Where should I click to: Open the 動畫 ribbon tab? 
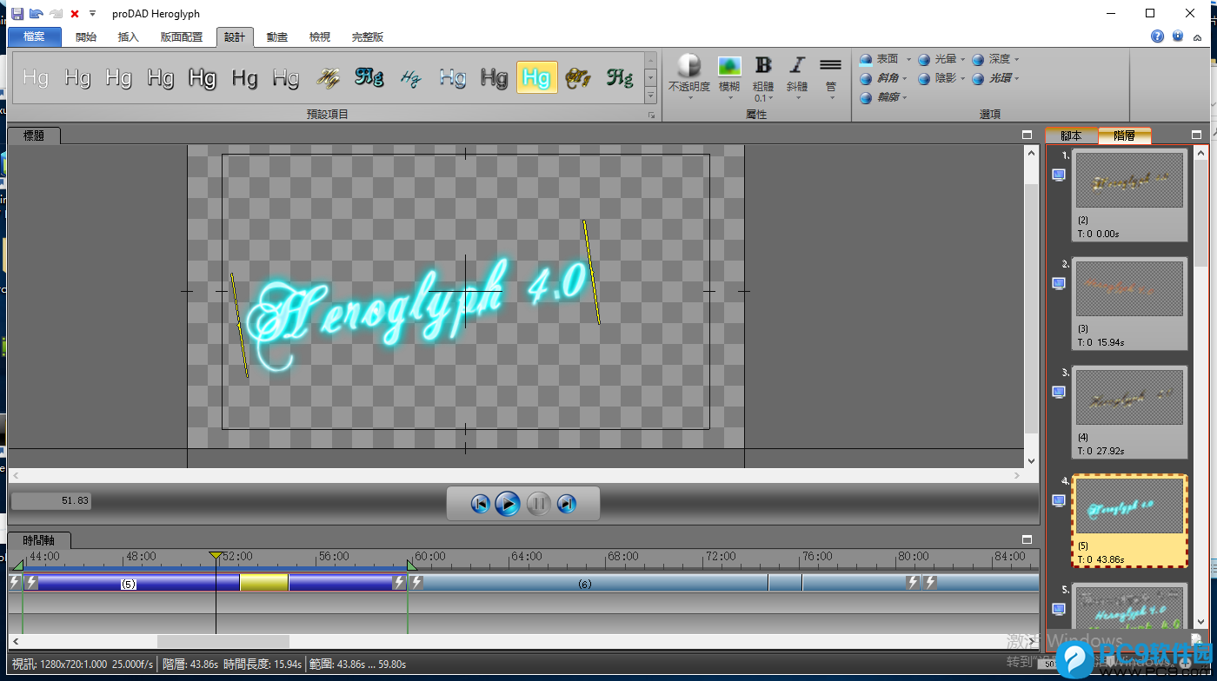click(277, 37)
